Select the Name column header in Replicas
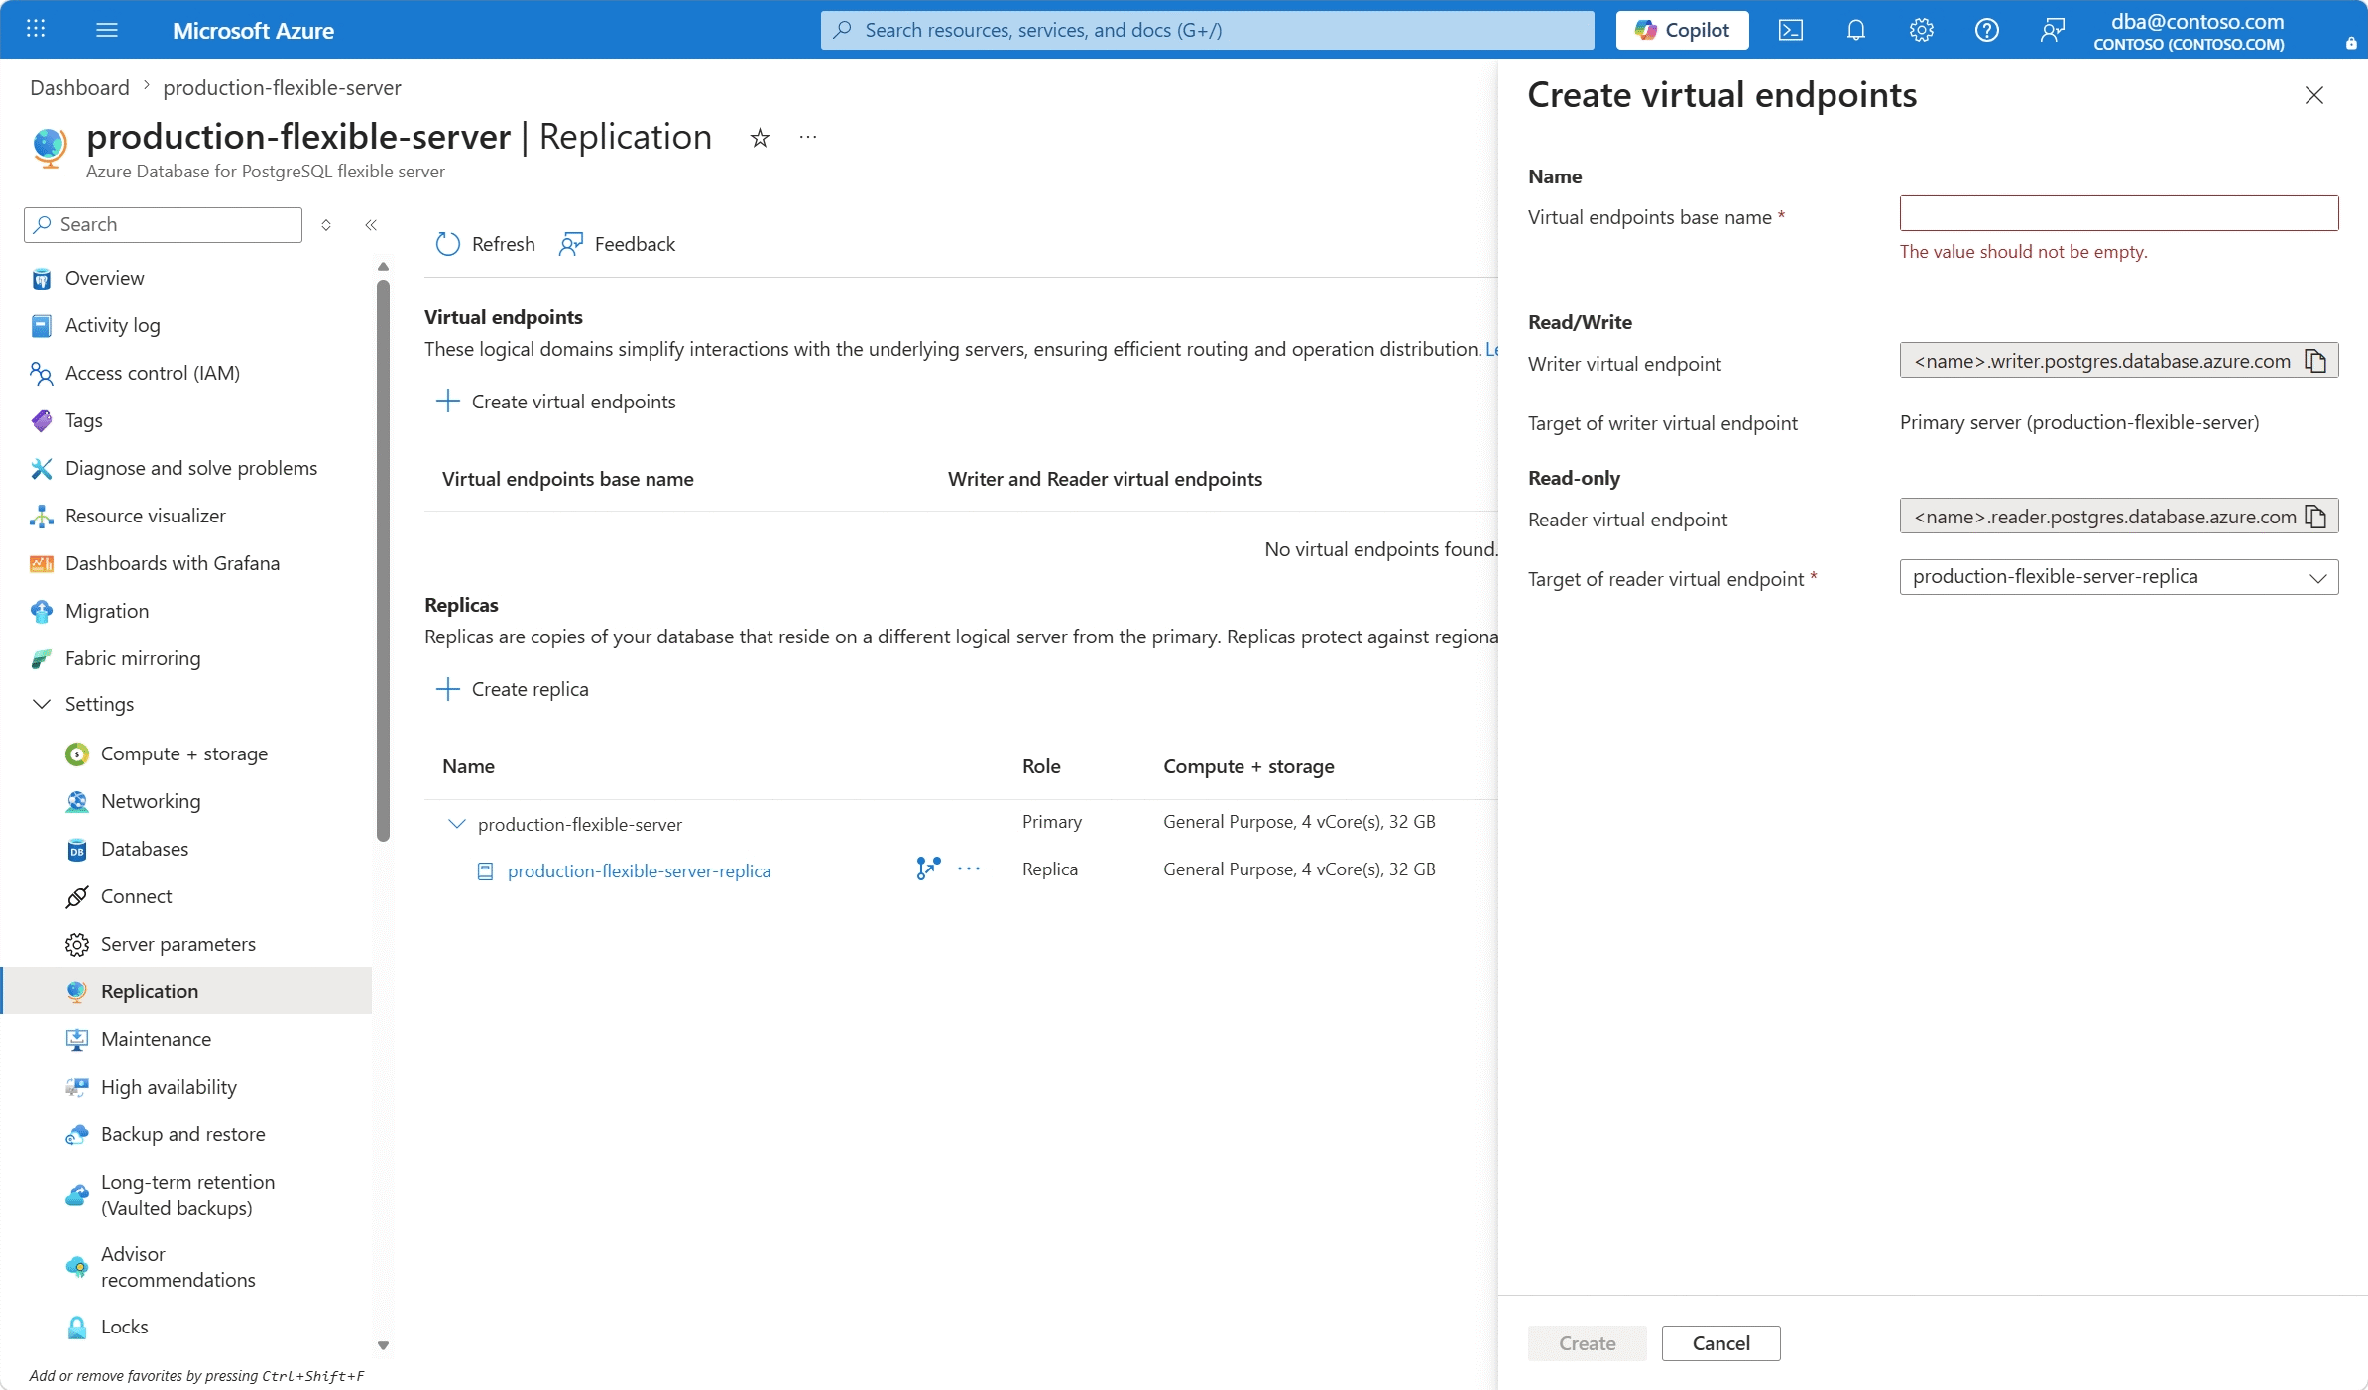This screenshot has width=2368, height=1390. 468,766
